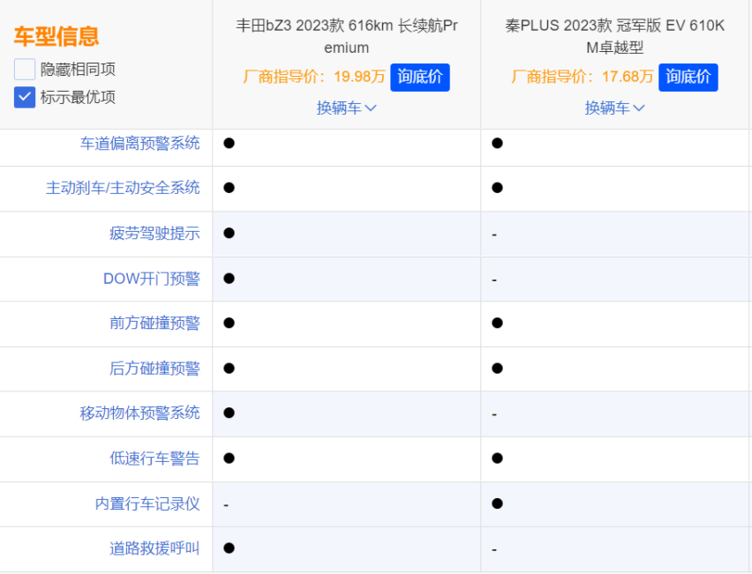Click the 移动物体预警系统 row label
This screenshot has height=574, width=752.
pyautogui.click(x=139, y=413)
